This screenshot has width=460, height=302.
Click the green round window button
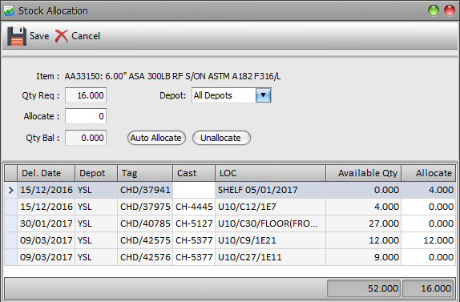[434, 10]
